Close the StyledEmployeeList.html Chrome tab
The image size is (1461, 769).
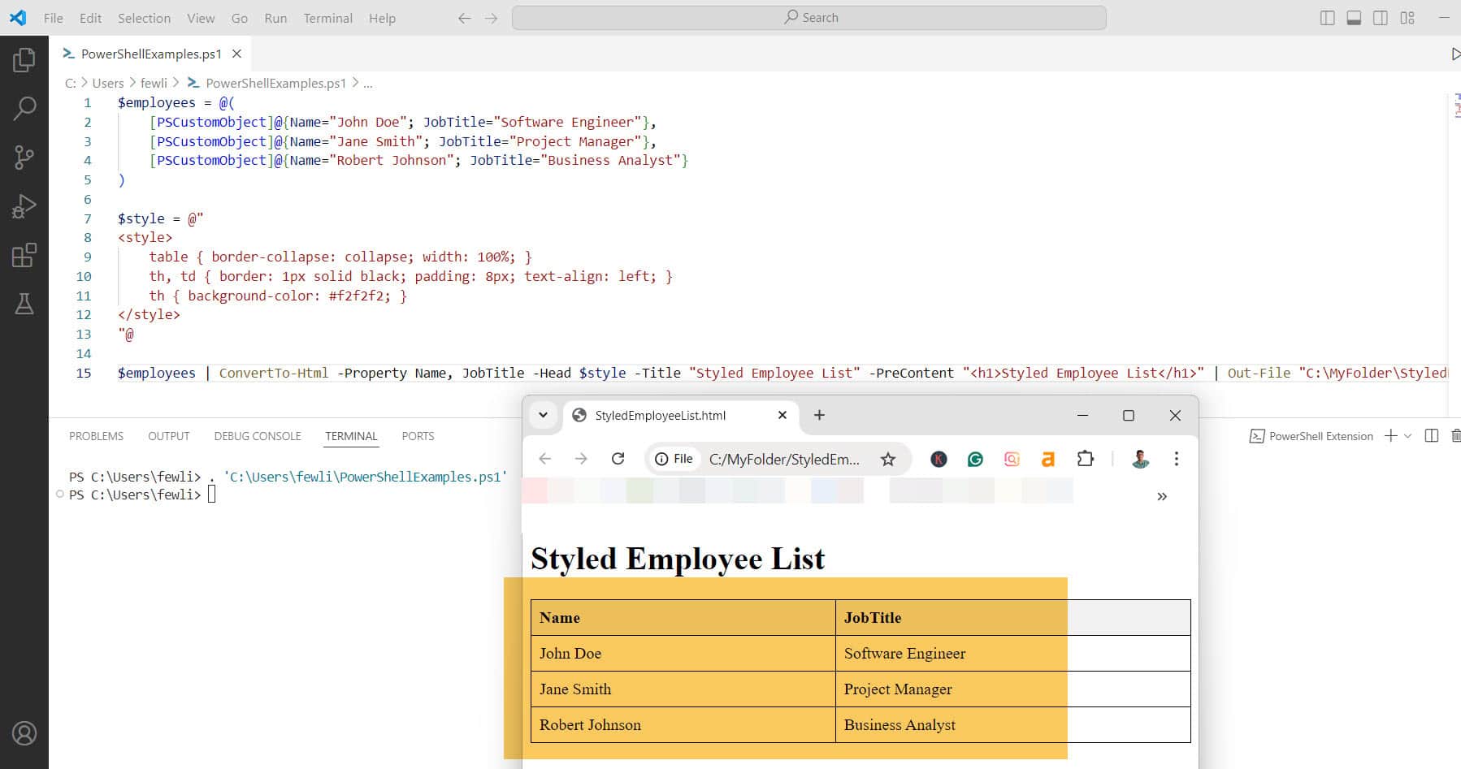(x=783, y=415)
